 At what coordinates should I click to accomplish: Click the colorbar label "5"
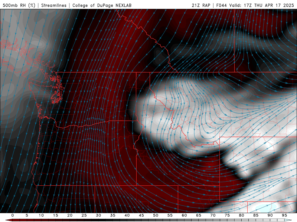coord(27,215)
